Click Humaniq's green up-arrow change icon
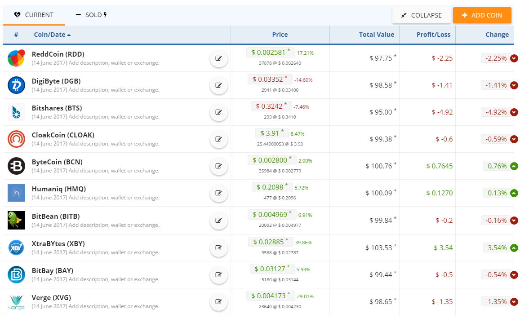The image size is (520, 318). pyautogui.click(x=514, y=193)
